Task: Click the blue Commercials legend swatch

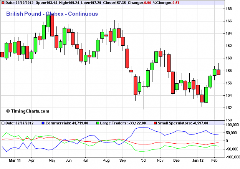Action: click(43, 123)
